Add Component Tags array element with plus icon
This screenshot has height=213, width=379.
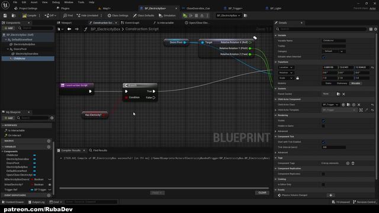(x=348, y=163)
